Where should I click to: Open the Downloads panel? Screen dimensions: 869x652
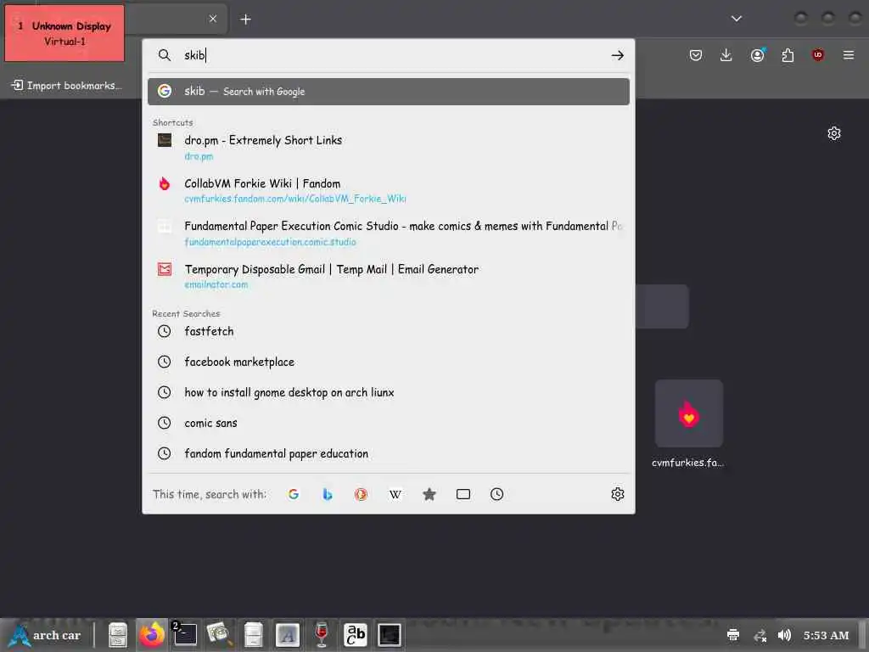tap(726, 55)
